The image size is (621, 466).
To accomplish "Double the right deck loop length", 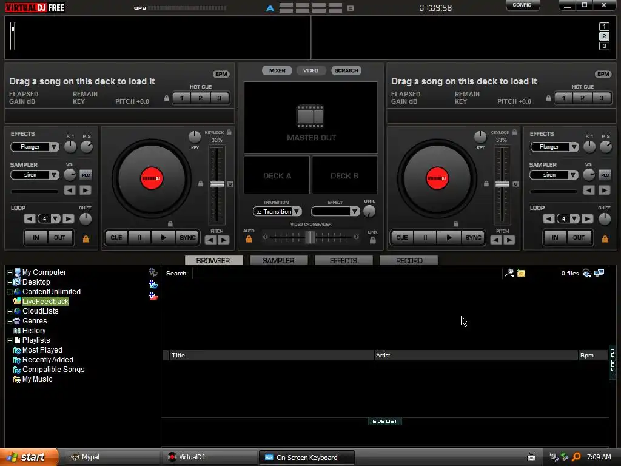I will (587, 218).
